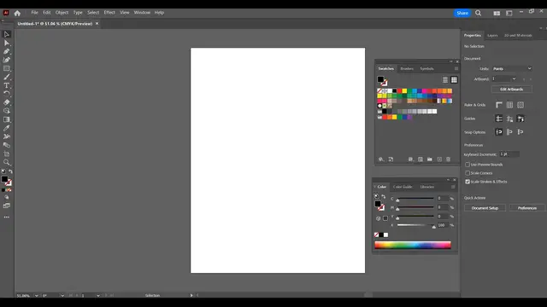Select the Selection tool arrow
547x307 pixels.
coord(7,34)
